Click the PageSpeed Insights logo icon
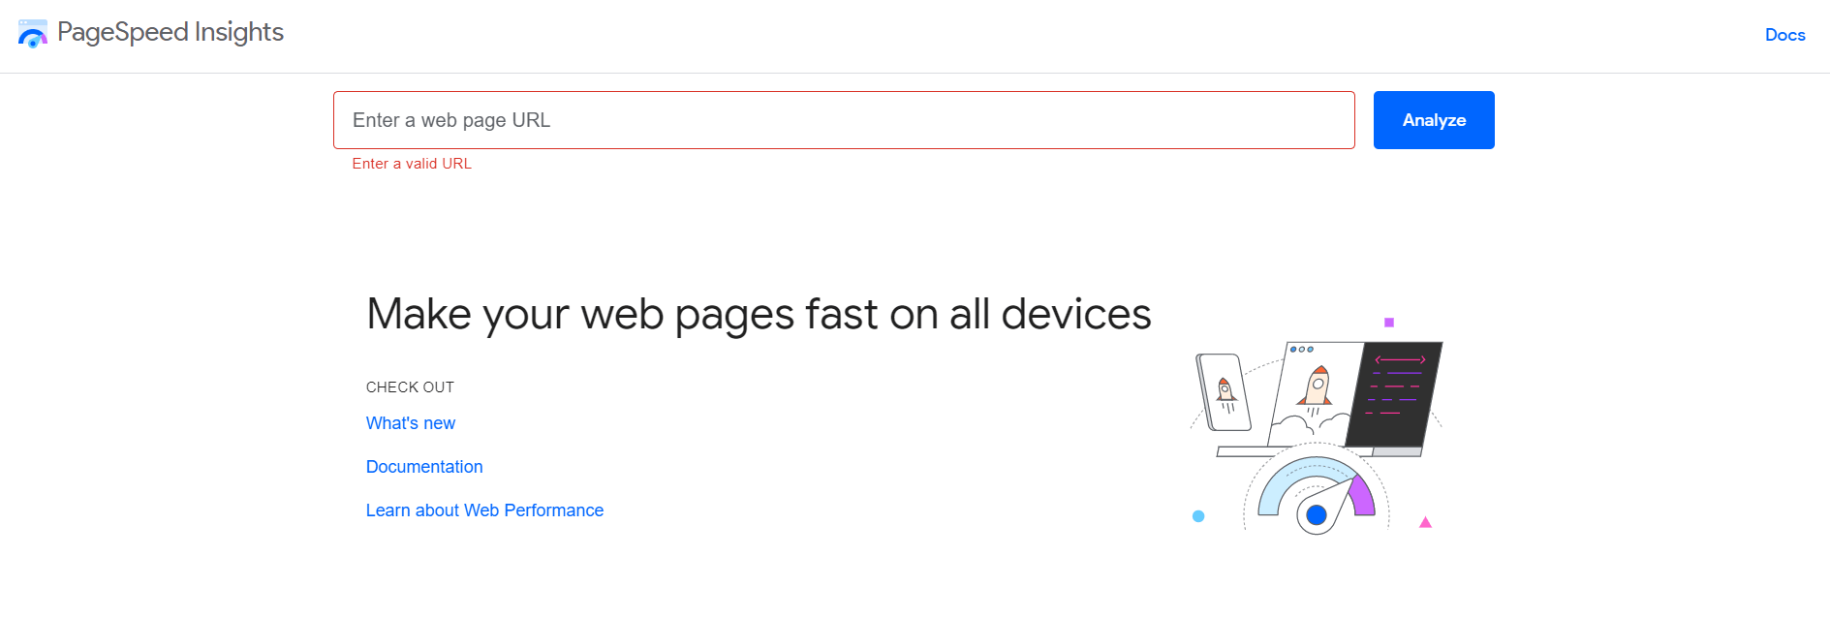This screenshot has width=1830, height=618. [x=32, y=34]
